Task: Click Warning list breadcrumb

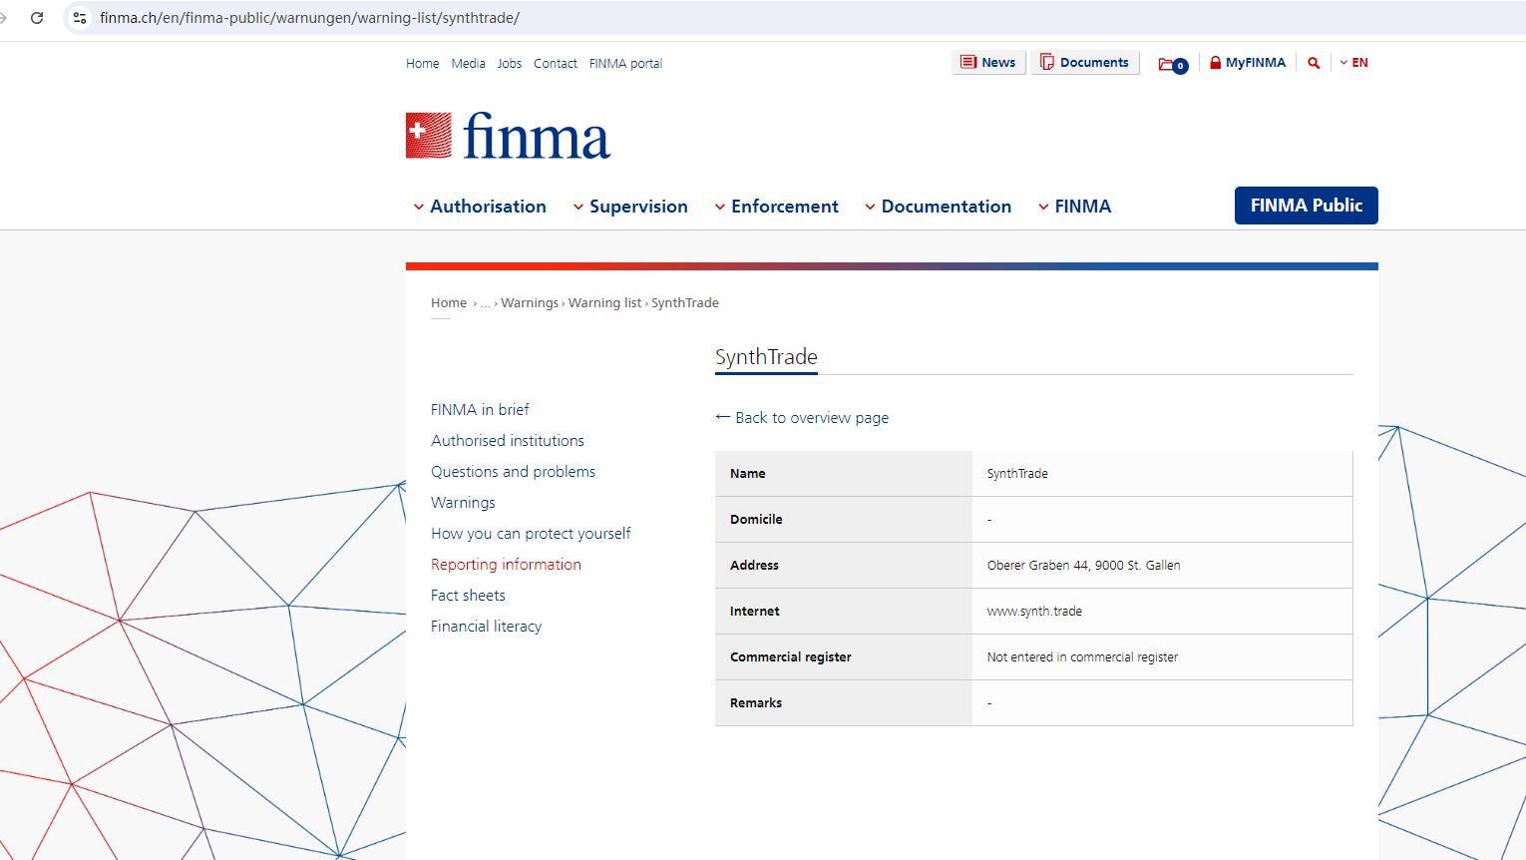Action: coord(604,303)
